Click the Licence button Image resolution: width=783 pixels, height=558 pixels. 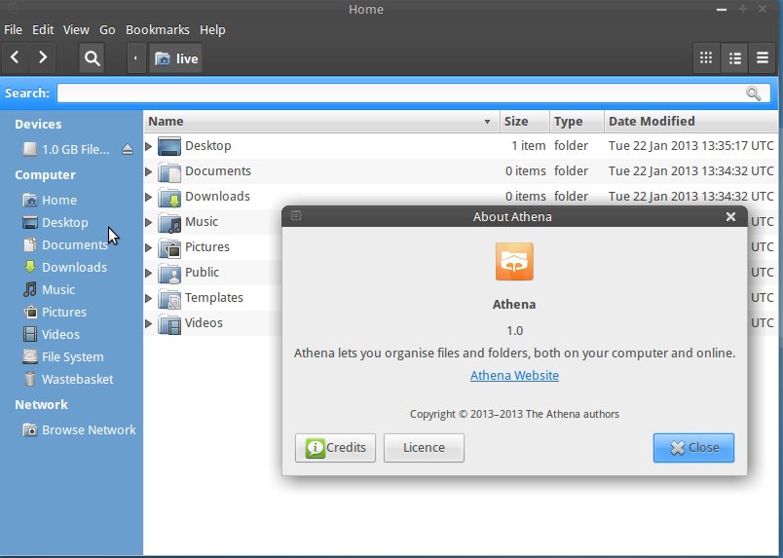(424, 448)
